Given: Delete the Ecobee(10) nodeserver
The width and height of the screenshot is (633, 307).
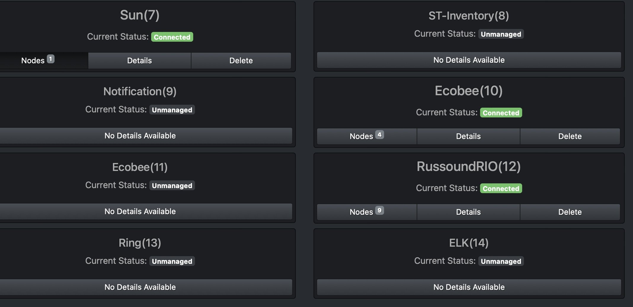Looking at the screenshot, I should pyautogui.click(x=570, y=136).
